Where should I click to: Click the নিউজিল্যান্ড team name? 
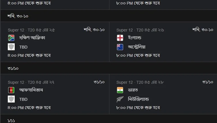(139, 99)
